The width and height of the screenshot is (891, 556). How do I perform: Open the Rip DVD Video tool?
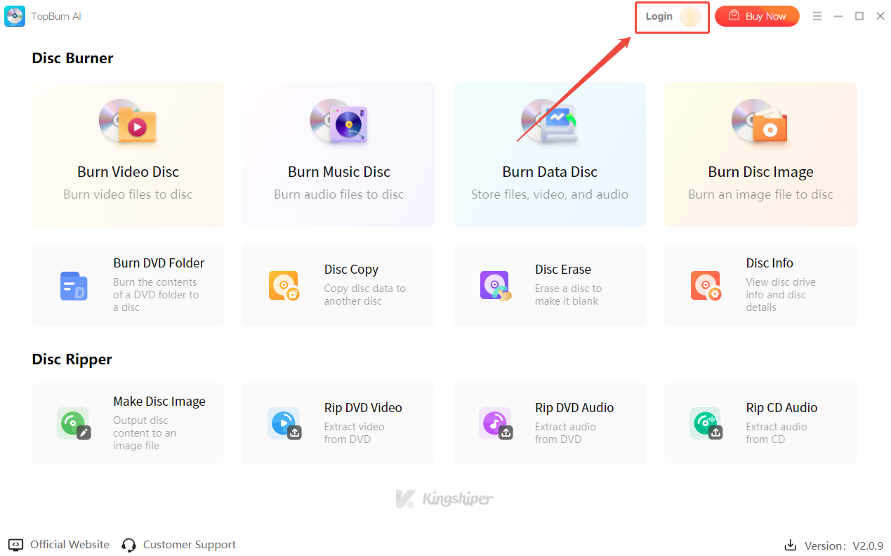[x=338, y=423]
